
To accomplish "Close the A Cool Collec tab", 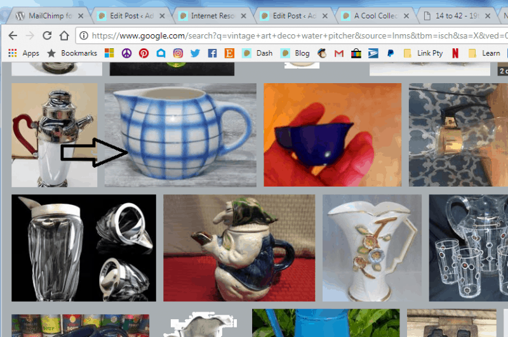I will click(x=406, y=16).
